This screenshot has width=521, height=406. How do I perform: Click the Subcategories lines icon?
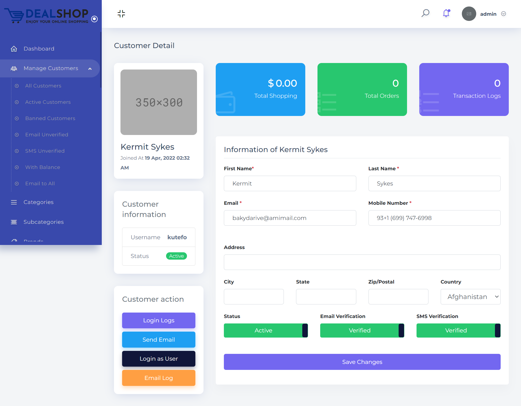(x=14, y=222)
